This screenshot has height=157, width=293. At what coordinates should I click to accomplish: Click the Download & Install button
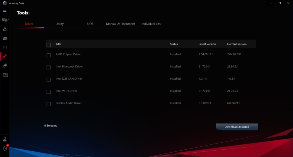(x=237, y=127)
